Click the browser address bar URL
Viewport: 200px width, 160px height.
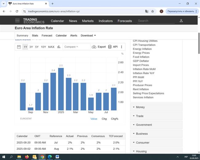tap(54, 11)
